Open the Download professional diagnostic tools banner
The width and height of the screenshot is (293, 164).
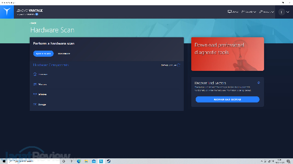(x=227, y=54)
